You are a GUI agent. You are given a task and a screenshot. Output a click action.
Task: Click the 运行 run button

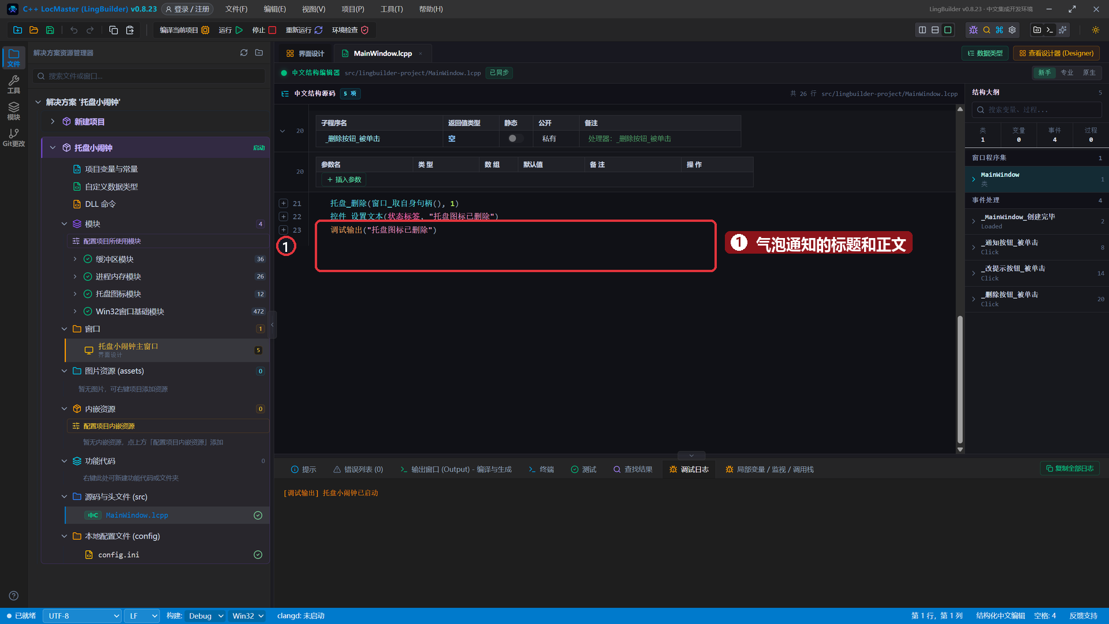pyautogui.click(x=230, y=30)
